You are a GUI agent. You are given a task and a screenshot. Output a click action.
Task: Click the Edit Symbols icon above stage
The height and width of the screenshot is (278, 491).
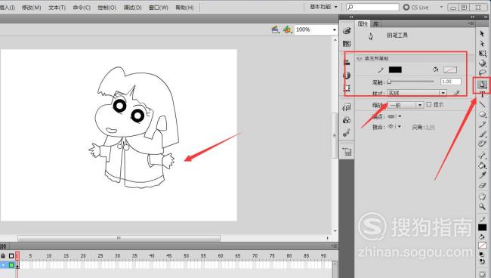click(287, 29)
